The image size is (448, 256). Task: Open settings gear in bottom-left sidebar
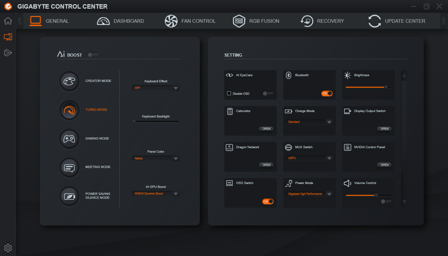tap(8, 248)
